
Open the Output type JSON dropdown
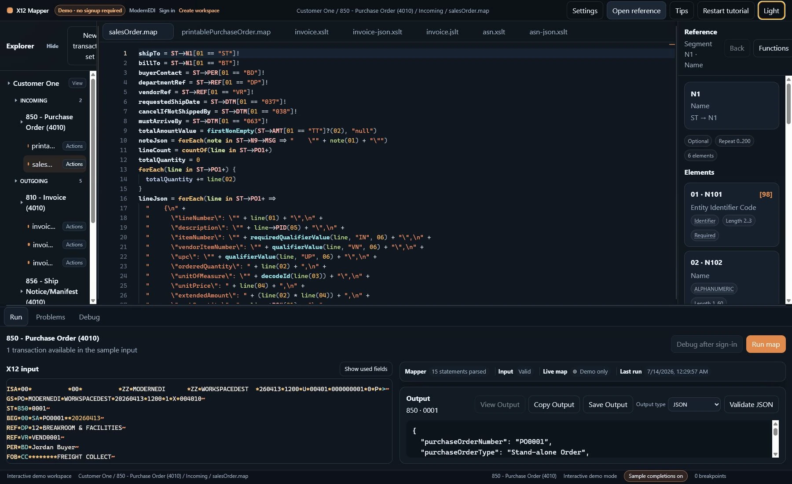[694, 404]
